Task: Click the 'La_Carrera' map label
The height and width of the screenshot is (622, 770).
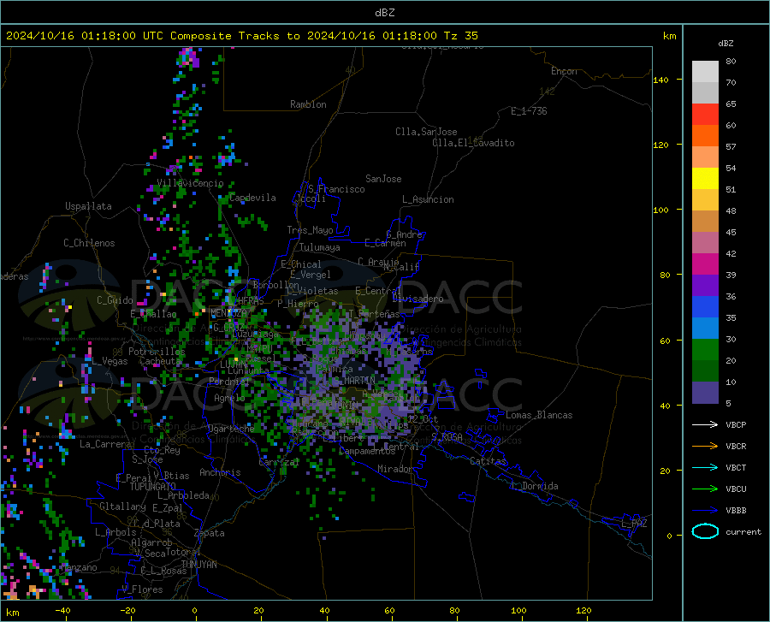Action: (105, 444)
